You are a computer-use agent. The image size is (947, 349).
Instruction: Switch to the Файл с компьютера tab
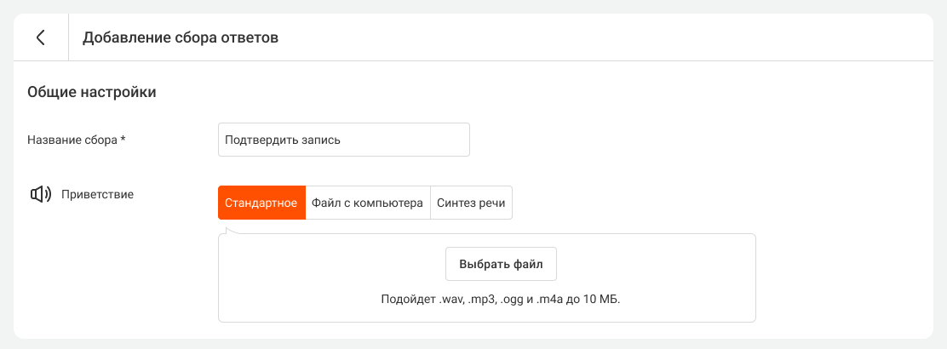pos(368,203)
